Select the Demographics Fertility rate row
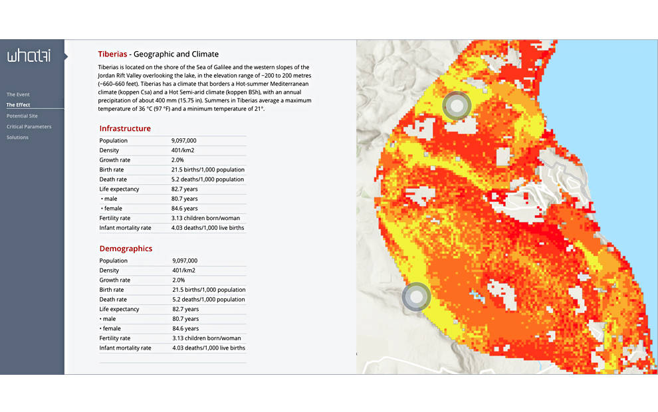This screenshot has height=412, width=658. pyautogui.click(x=172, y=338)
